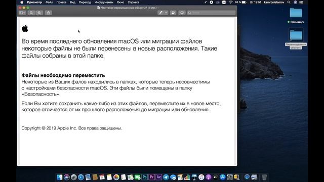Viewport: 324px width, 182px height.
Task: Open the Правка menu
Action: point(61,2)
